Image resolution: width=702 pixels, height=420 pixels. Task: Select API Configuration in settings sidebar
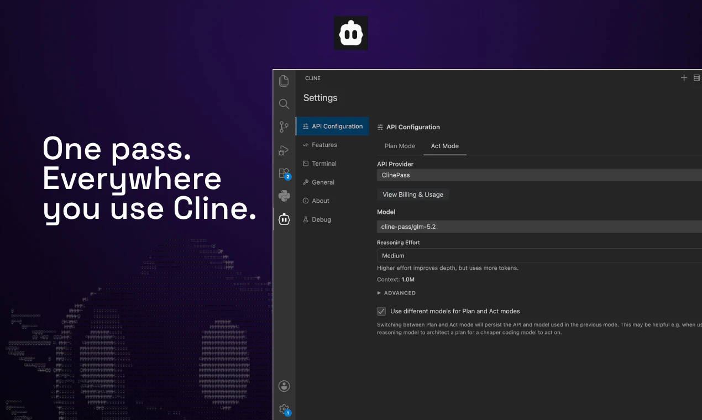point(333,126)
